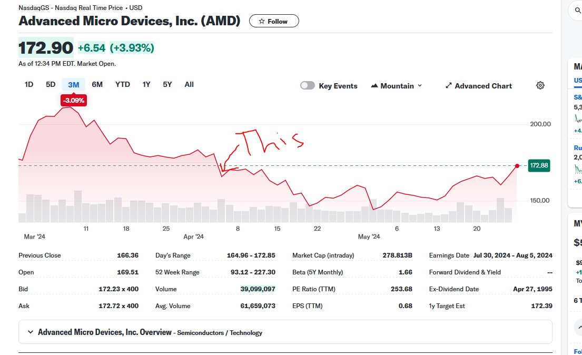The image size is (582, 355).
Task: Click the Bid value 172.23 x 400
Action: click(119, 289)
